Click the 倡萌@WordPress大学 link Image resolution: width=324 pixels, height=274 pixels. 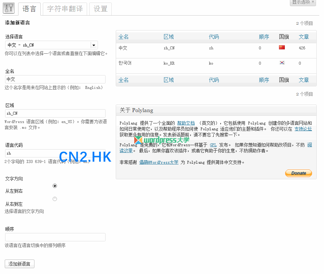pos(159,162)
